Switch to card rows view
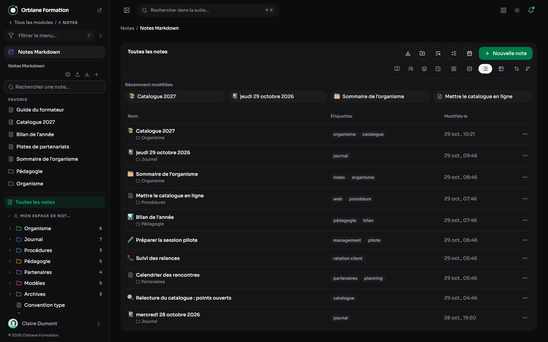The height and width of the screenshot is (342, 548). (470, 69)
